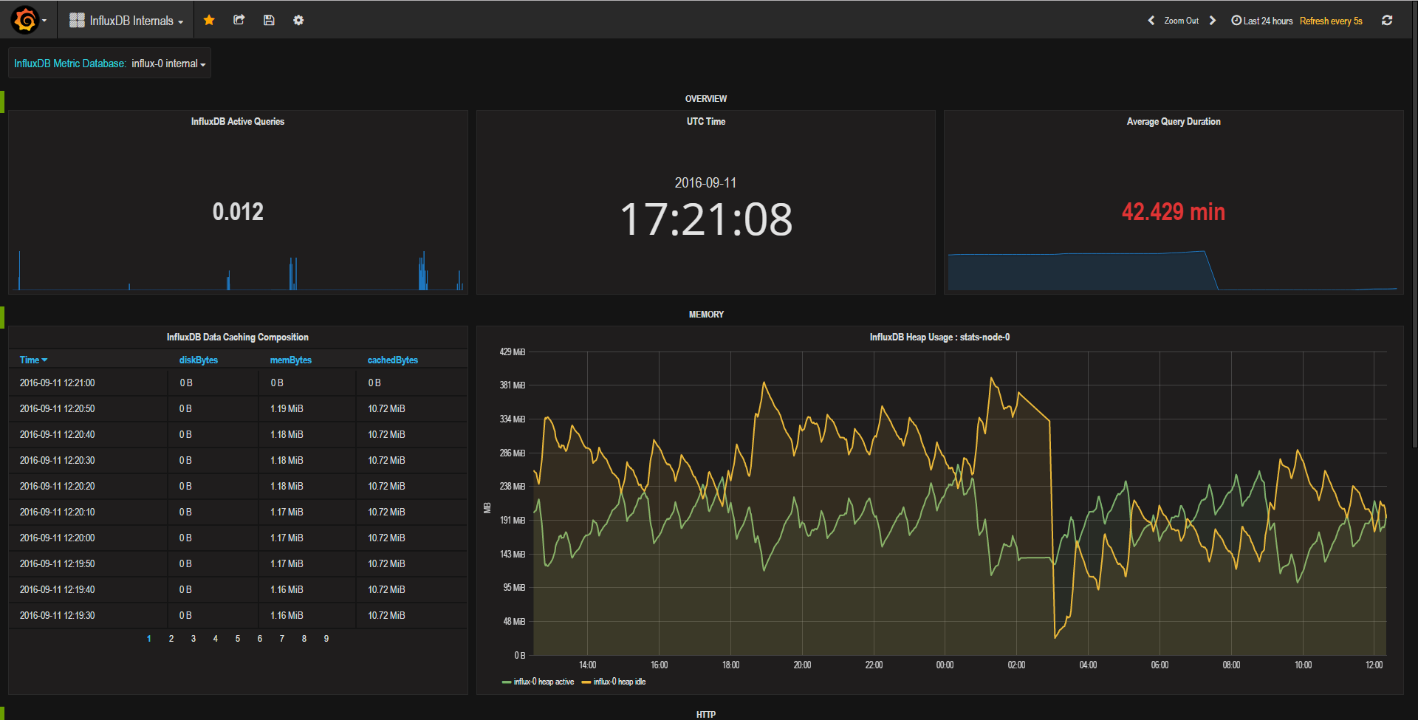
Task: Toggle influx-0 heap active series in legend
Action: pyautogui.click(x=544, y=682)
